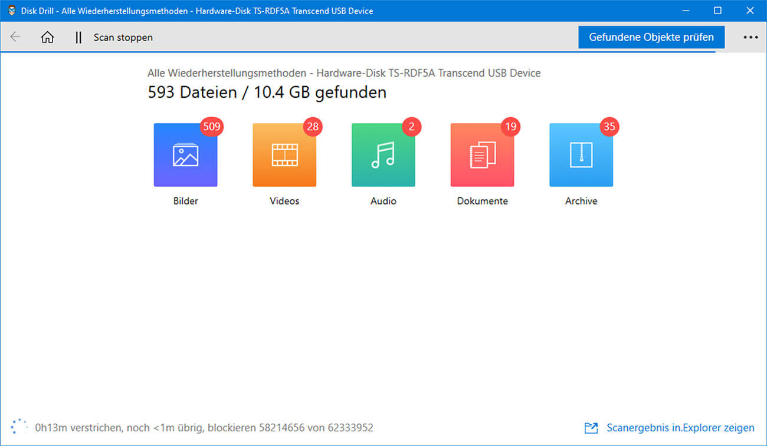Minimize the Disk Drill window

point(686,11)
